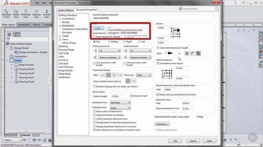Enable Add parentheses by default checkbox

point(95,115)
